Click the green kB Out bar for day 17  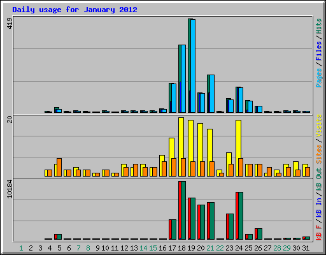tap(174, 229)
